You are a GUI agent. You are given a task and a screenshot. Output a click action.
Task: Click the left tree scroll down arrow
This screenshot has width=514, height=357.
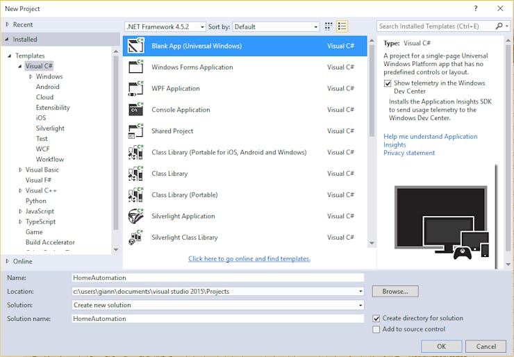coord(116,250)
